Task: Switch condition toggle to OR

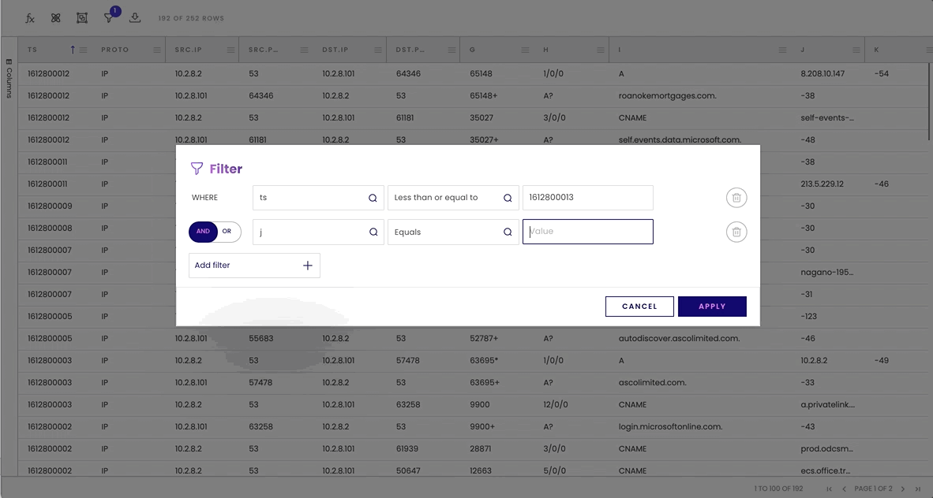Action: (227, 232)
